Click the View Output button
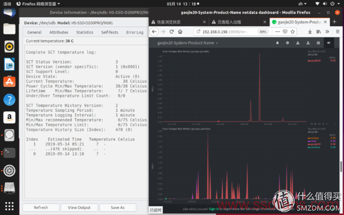The width and height of the screenshot is (344, 215). [79, 208]
